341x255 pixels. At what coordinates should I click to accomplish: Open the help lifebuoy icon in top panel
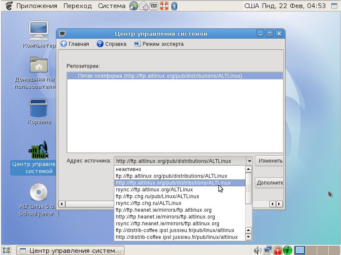pos(164,6)
